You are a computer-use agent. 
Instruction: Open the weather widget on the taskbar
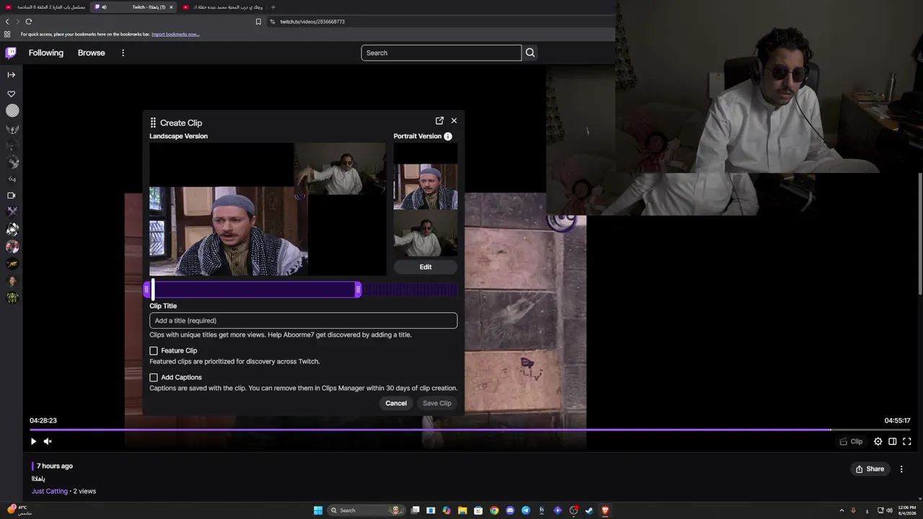point(19,510)
